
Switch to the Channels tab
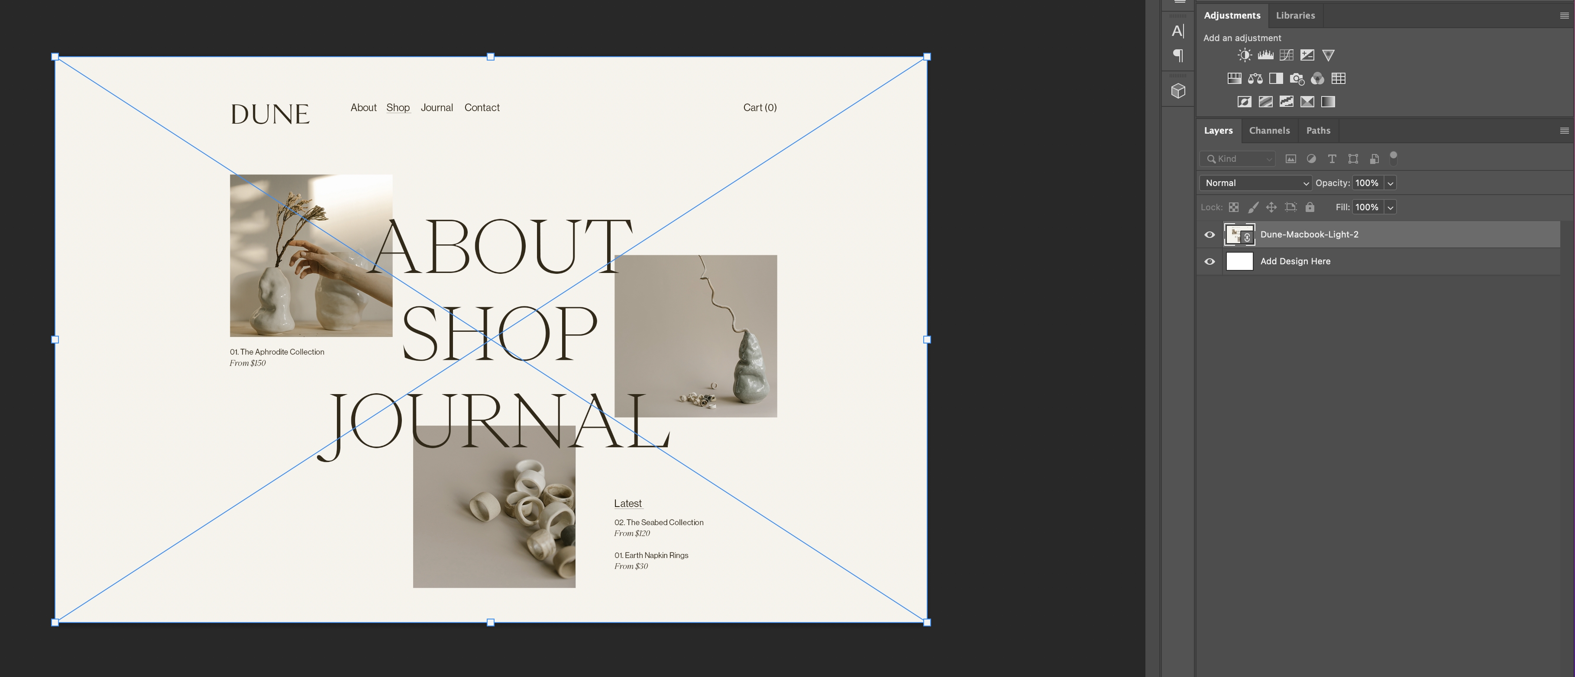tap(1269, 130)
